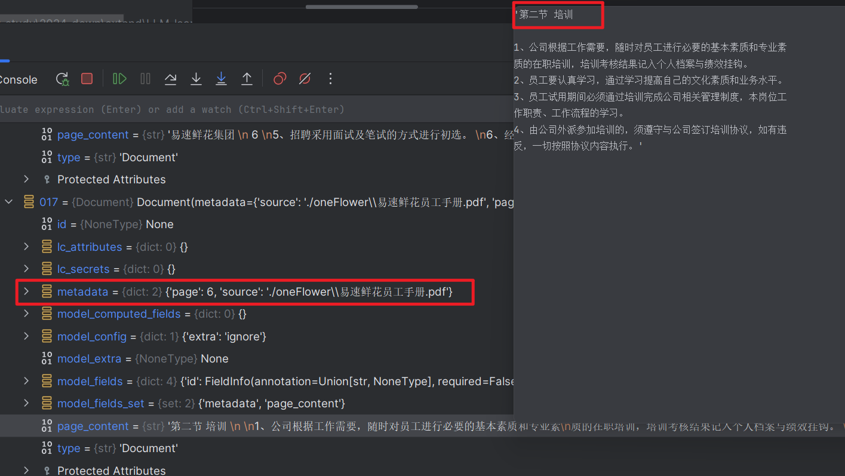This screenshot has width=845, height=476.
Task: Stop the debug session with red square
Action: pos(87,79)
